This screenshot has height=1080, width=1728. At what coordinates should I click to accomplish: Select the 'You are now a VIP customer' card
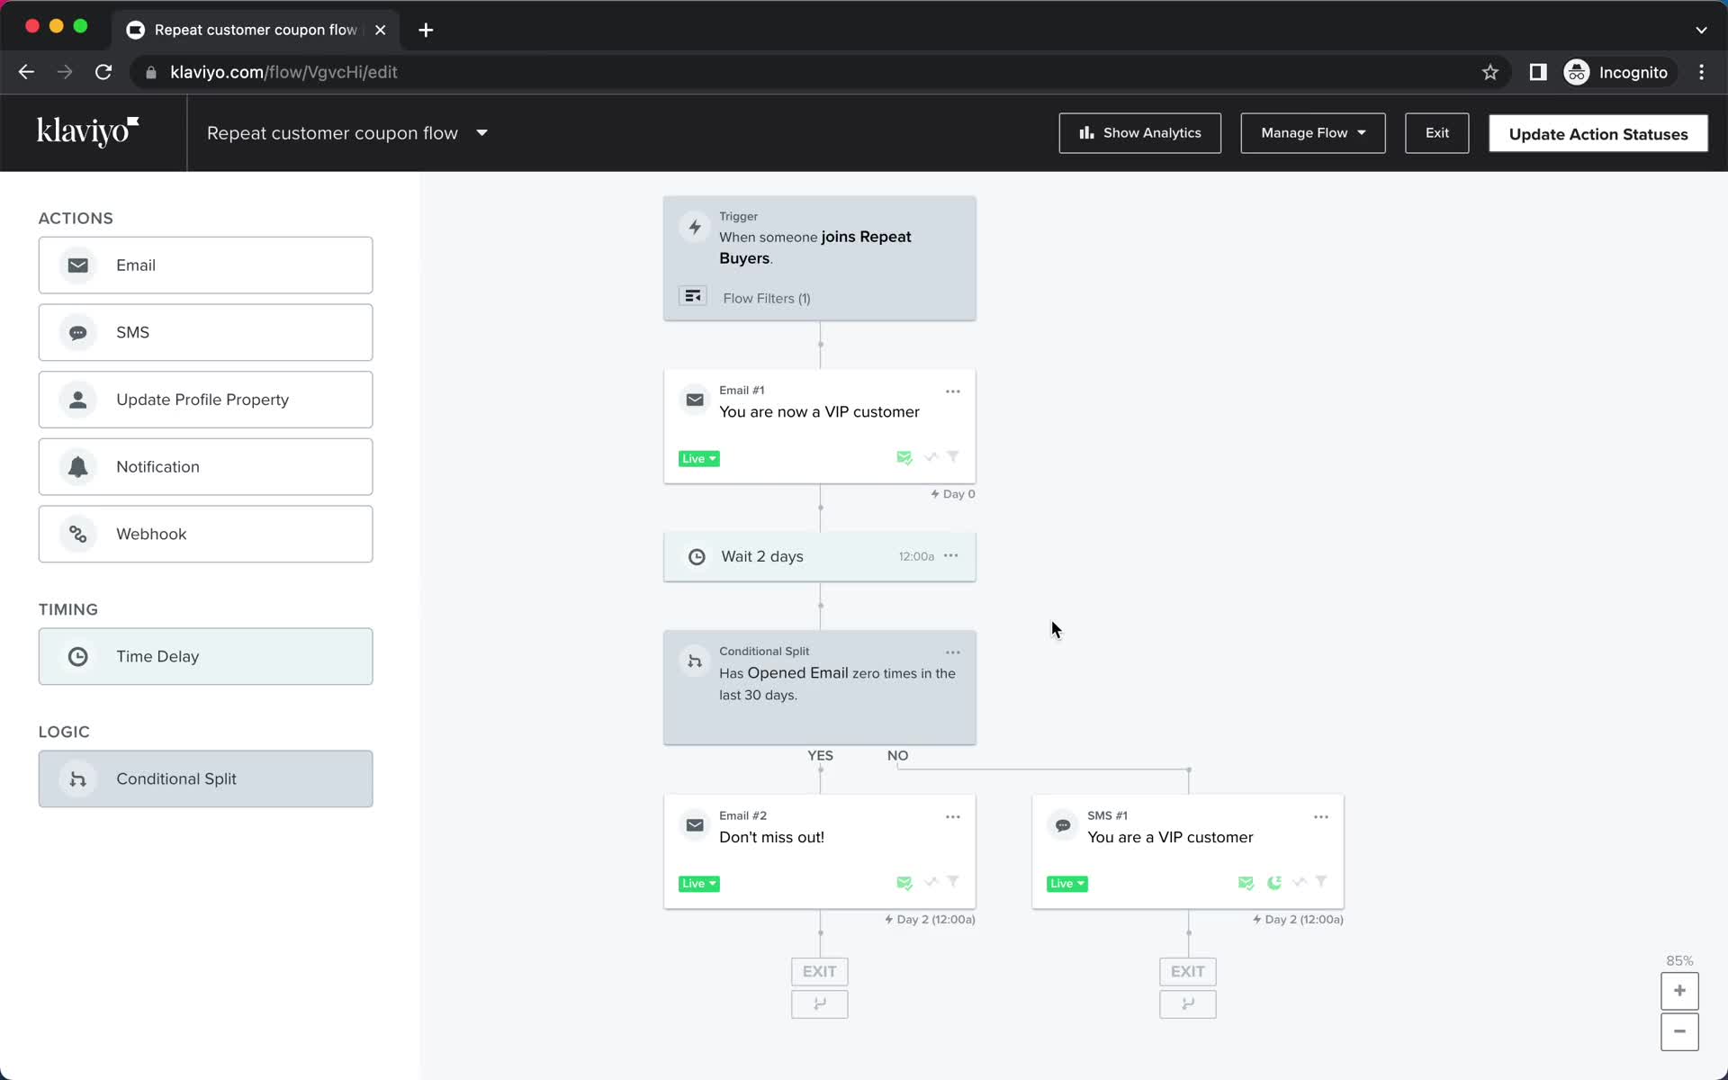pos(820,427)
